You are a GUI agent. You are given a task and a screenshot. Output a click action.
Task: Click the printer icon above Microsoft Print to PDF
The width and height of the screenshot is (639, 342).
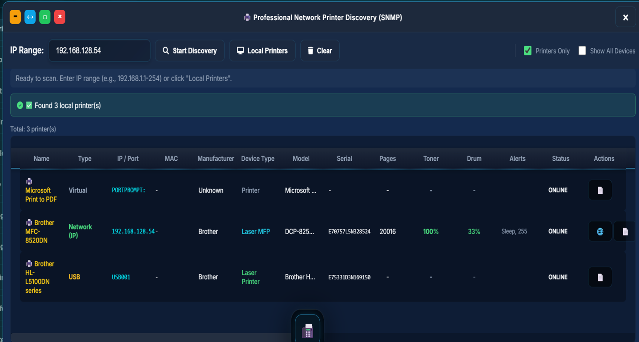(29, 181)
